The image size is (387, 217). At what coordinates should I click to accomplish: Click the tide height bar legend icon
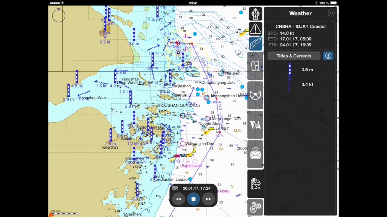tap(290, 70)
